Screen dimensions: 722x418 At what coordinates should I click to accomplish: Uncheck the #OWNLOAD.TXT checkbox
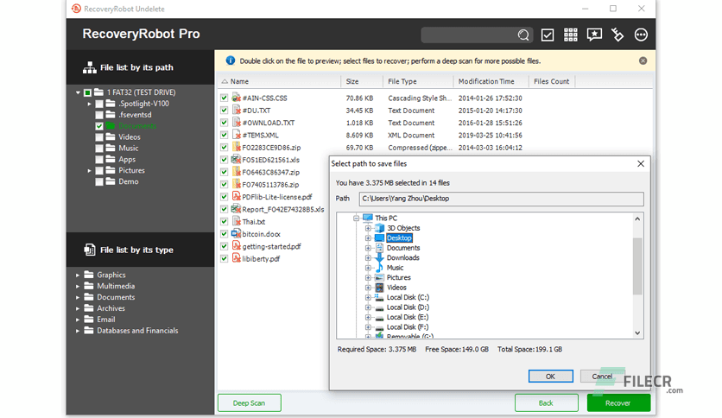[224, 123]
